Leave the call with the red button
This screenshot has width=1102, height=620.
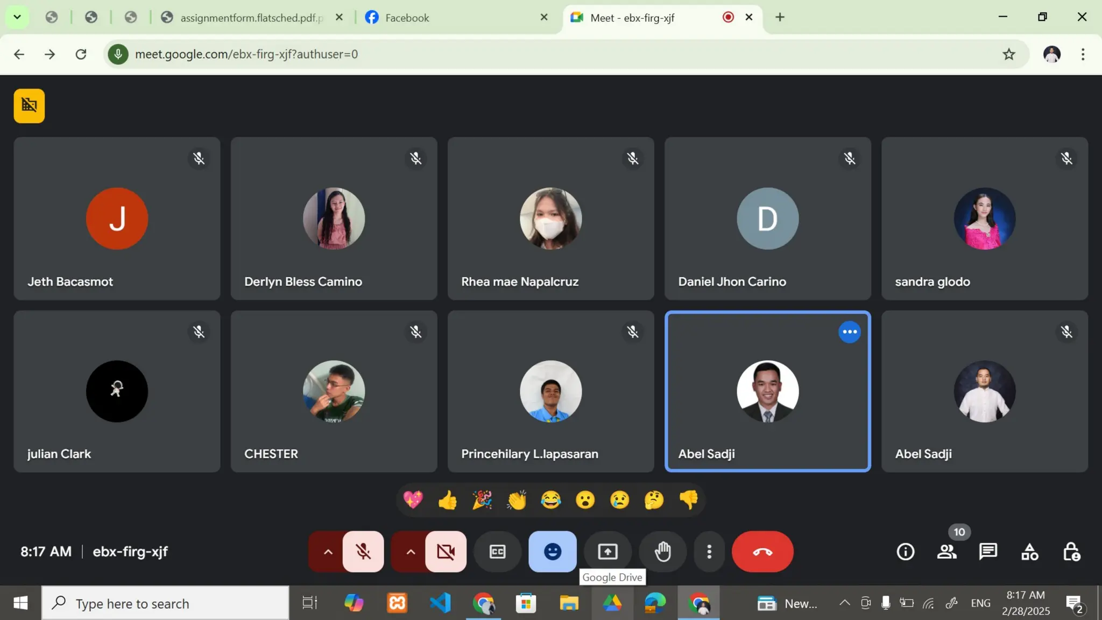point(762,552)
